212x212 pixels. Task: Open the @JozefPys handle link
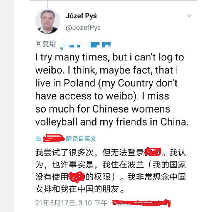(x=83, y=28)
